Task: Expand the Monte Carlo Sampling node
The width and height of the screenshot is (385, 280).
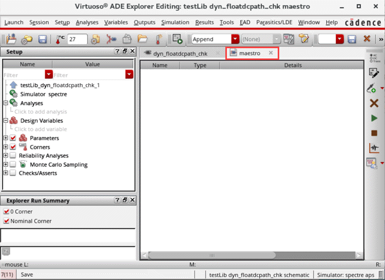Action: [6, 164]
